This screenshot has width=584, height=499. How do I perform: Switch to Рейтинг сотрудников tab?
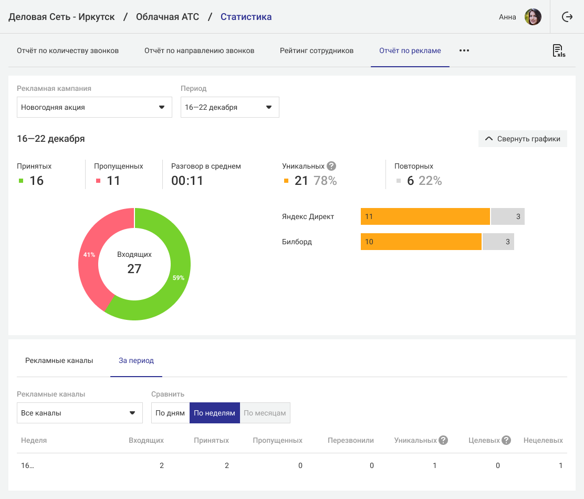pyautogui.click(x=316, y=51)
